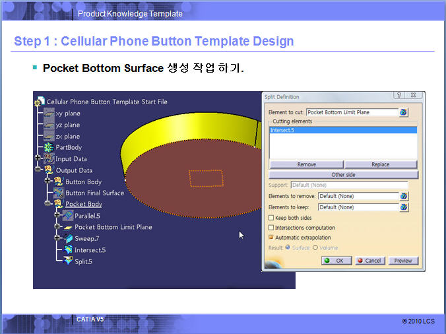Click OK in Split Definition dialog
This screenshot has width=446, height=334.
(336, 261)
